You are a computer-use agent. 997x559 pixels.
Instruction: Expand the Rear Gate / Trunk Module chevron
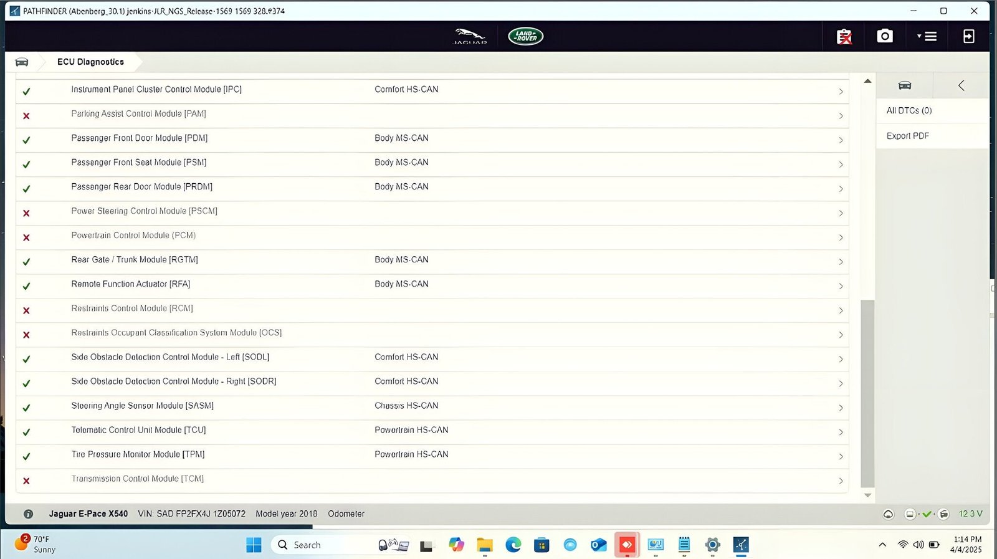tap(841, 262)
